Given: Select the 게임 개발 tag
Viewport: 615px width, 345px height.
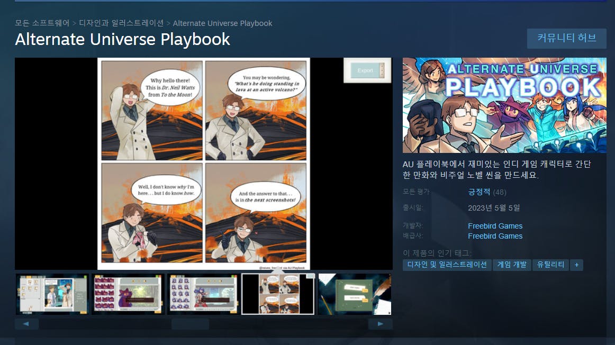Looking at the screenshot, I should pyautogui.click(x=512, y=265).
